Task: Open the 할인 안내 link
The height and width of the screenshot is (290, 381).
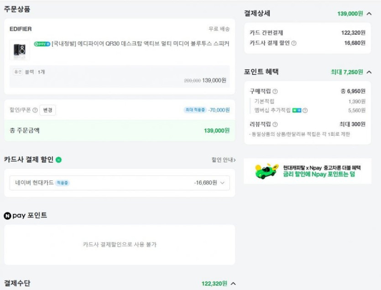Action: (224, 160)
